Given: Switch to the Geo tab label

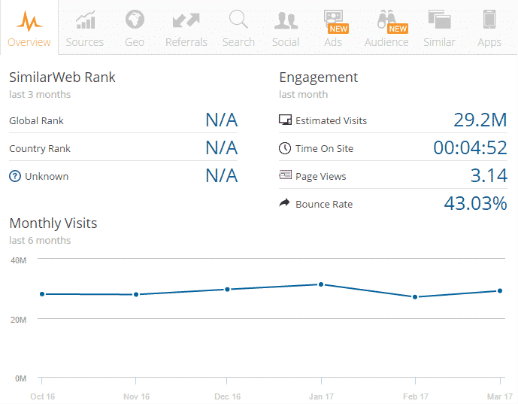Looking at the screenshot, I should (x=135, y=42).
